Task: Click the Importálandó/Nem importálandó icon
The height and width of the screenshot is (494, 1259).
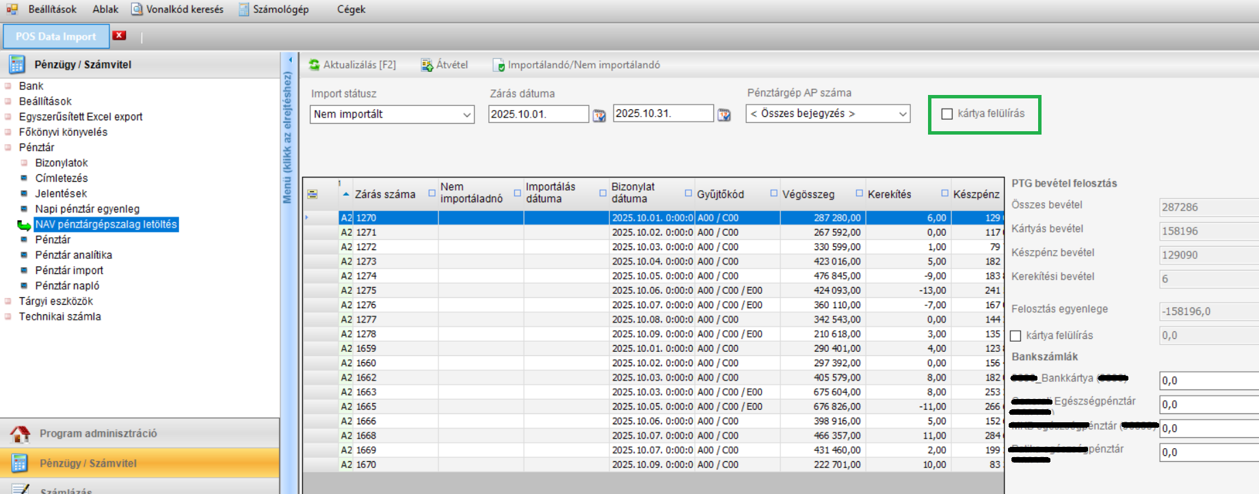Action: pyautogui.click(x=499, y=65)
